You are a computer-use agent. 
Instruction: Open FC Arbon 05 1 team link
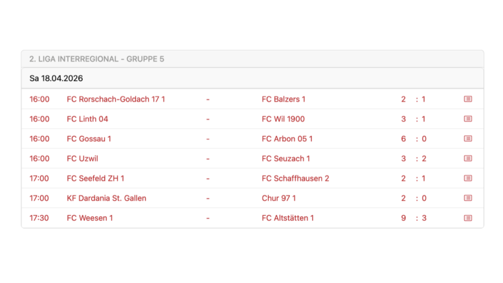coord(287,139)
